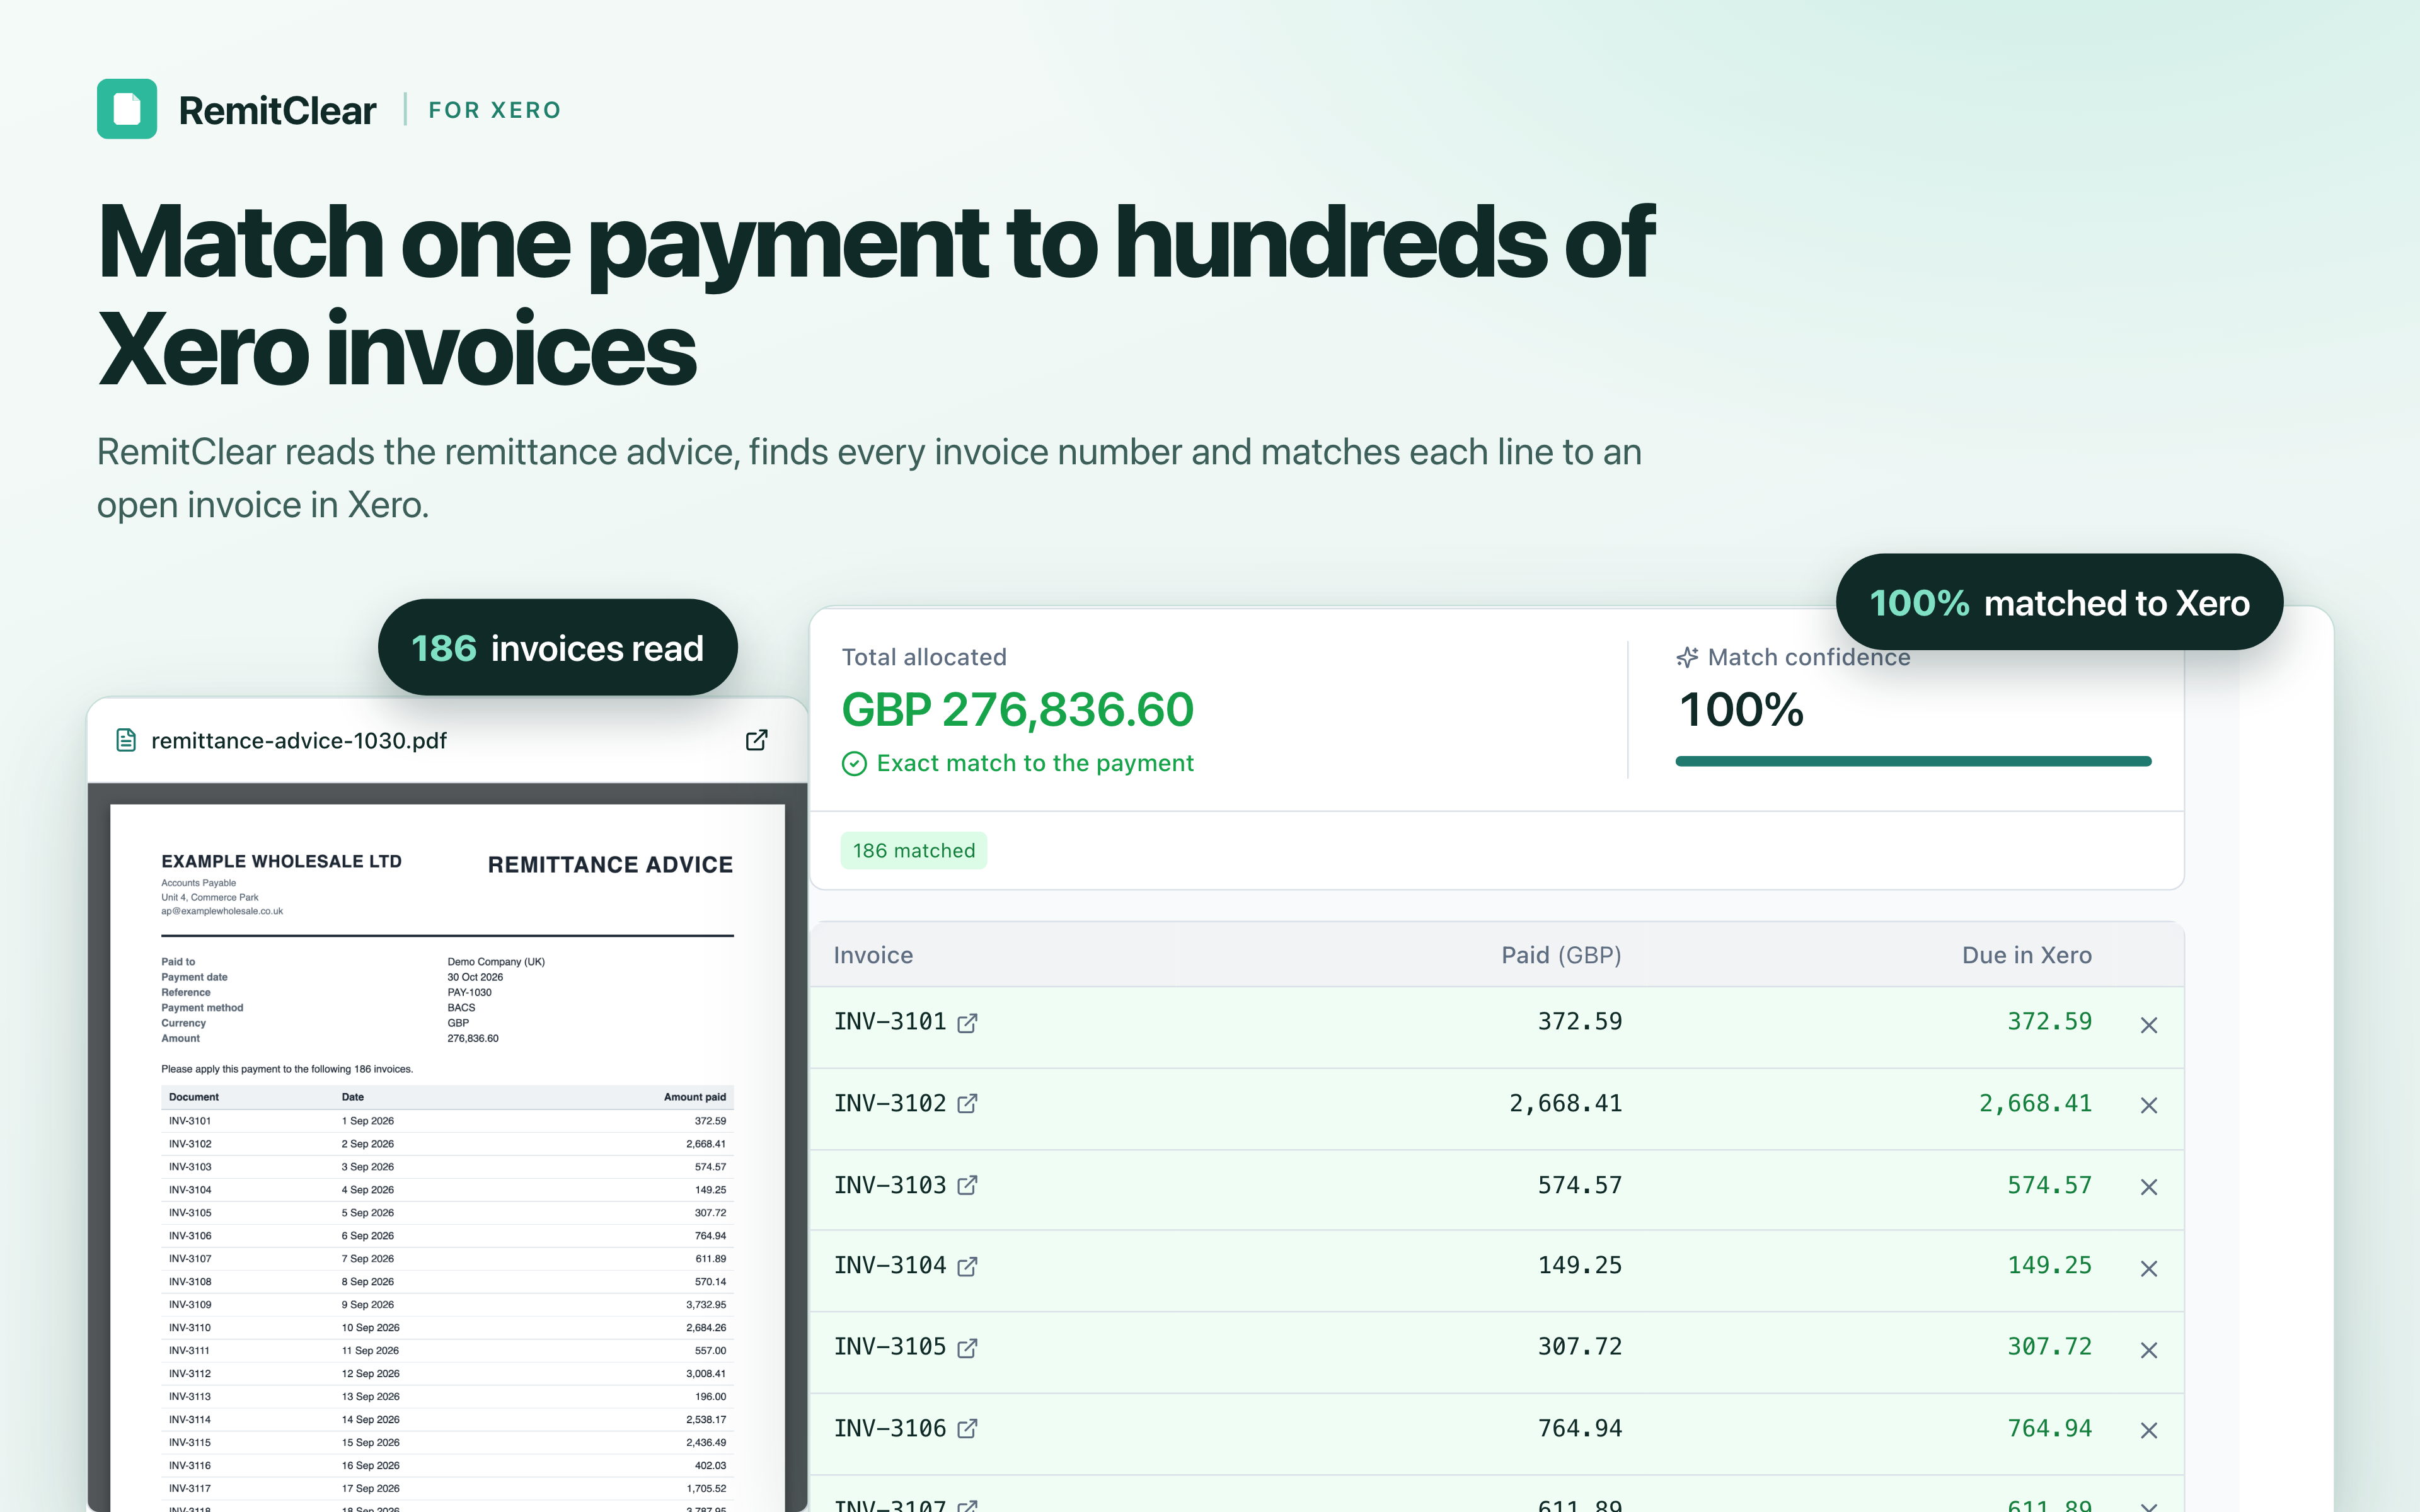Open INV-3106 in Xero via its link icon
The width and height of the screenshot is (2420, 1512).
[967, 1429]
